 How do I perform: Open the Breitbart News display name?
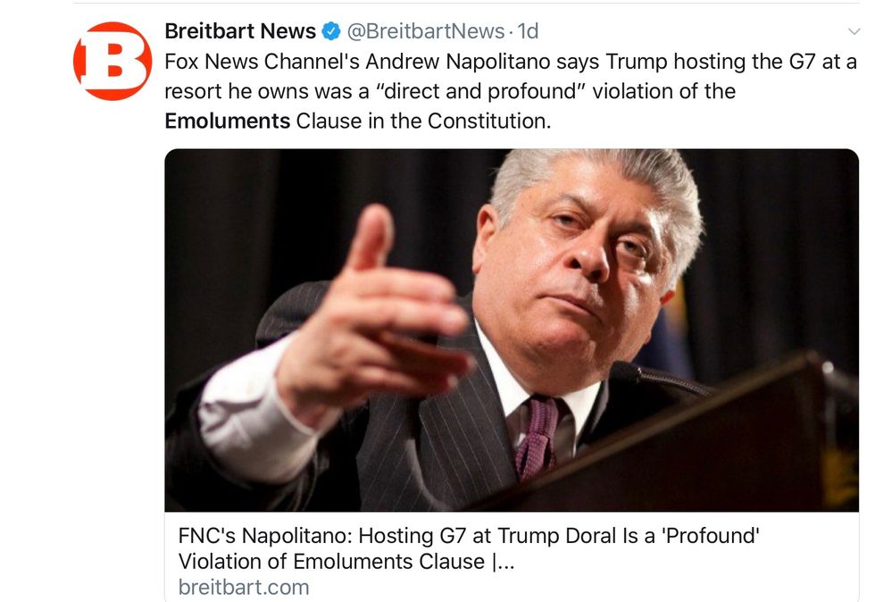(x=240, y=31)
